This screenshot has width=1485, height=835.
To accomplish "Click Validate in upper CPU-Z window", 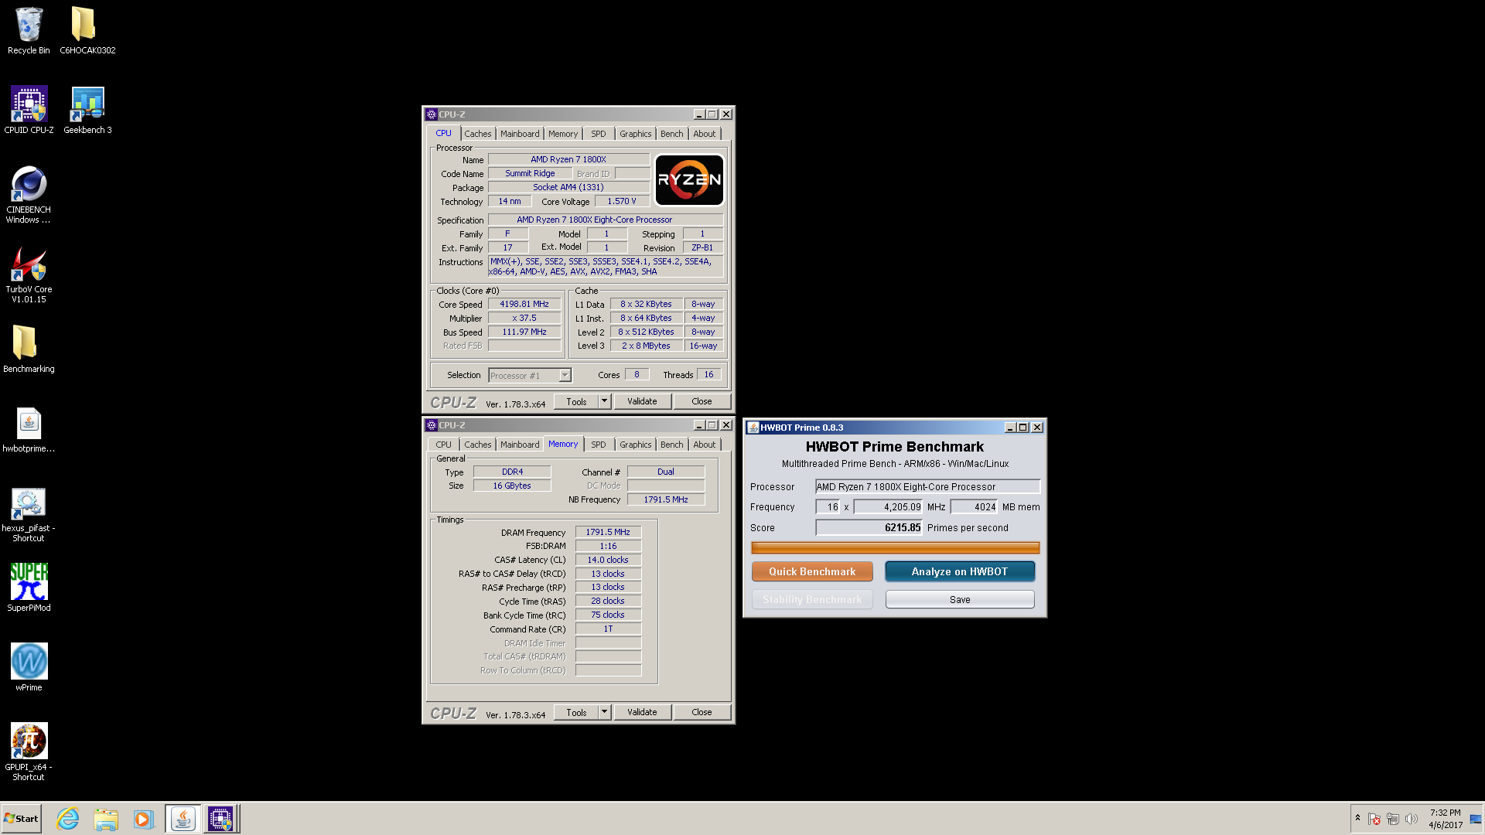I will pos(642,401).
